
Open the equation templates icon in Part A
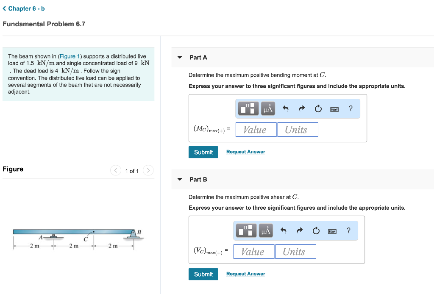248,108
